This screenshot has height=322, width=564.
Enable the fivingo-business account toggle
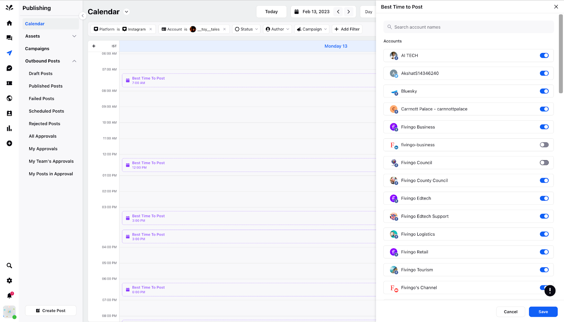(544, 145)
